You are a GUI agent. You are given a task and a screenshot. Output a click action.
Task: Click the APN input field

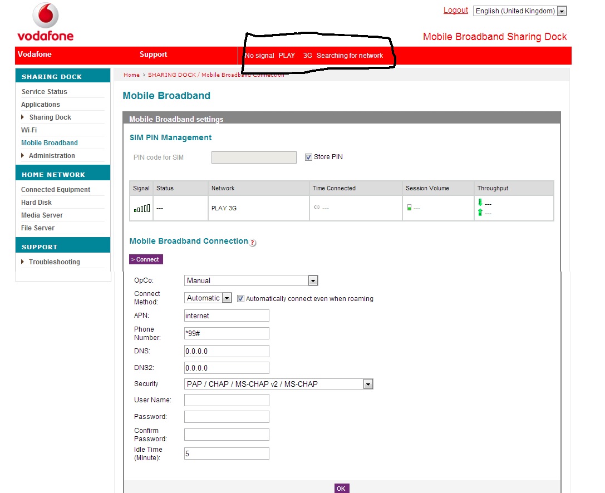pyautogui.click(x=227, y=316)
